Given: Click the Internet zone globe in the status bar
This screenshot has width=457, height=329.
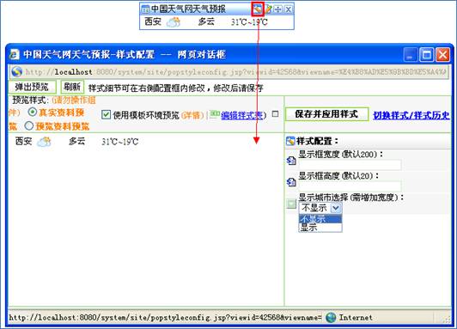Looking at the screenshot, I should coord(331,317).
